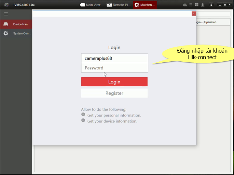Click the Remote Playback film icon
This screenshot has width=234, height=175.
109,5
